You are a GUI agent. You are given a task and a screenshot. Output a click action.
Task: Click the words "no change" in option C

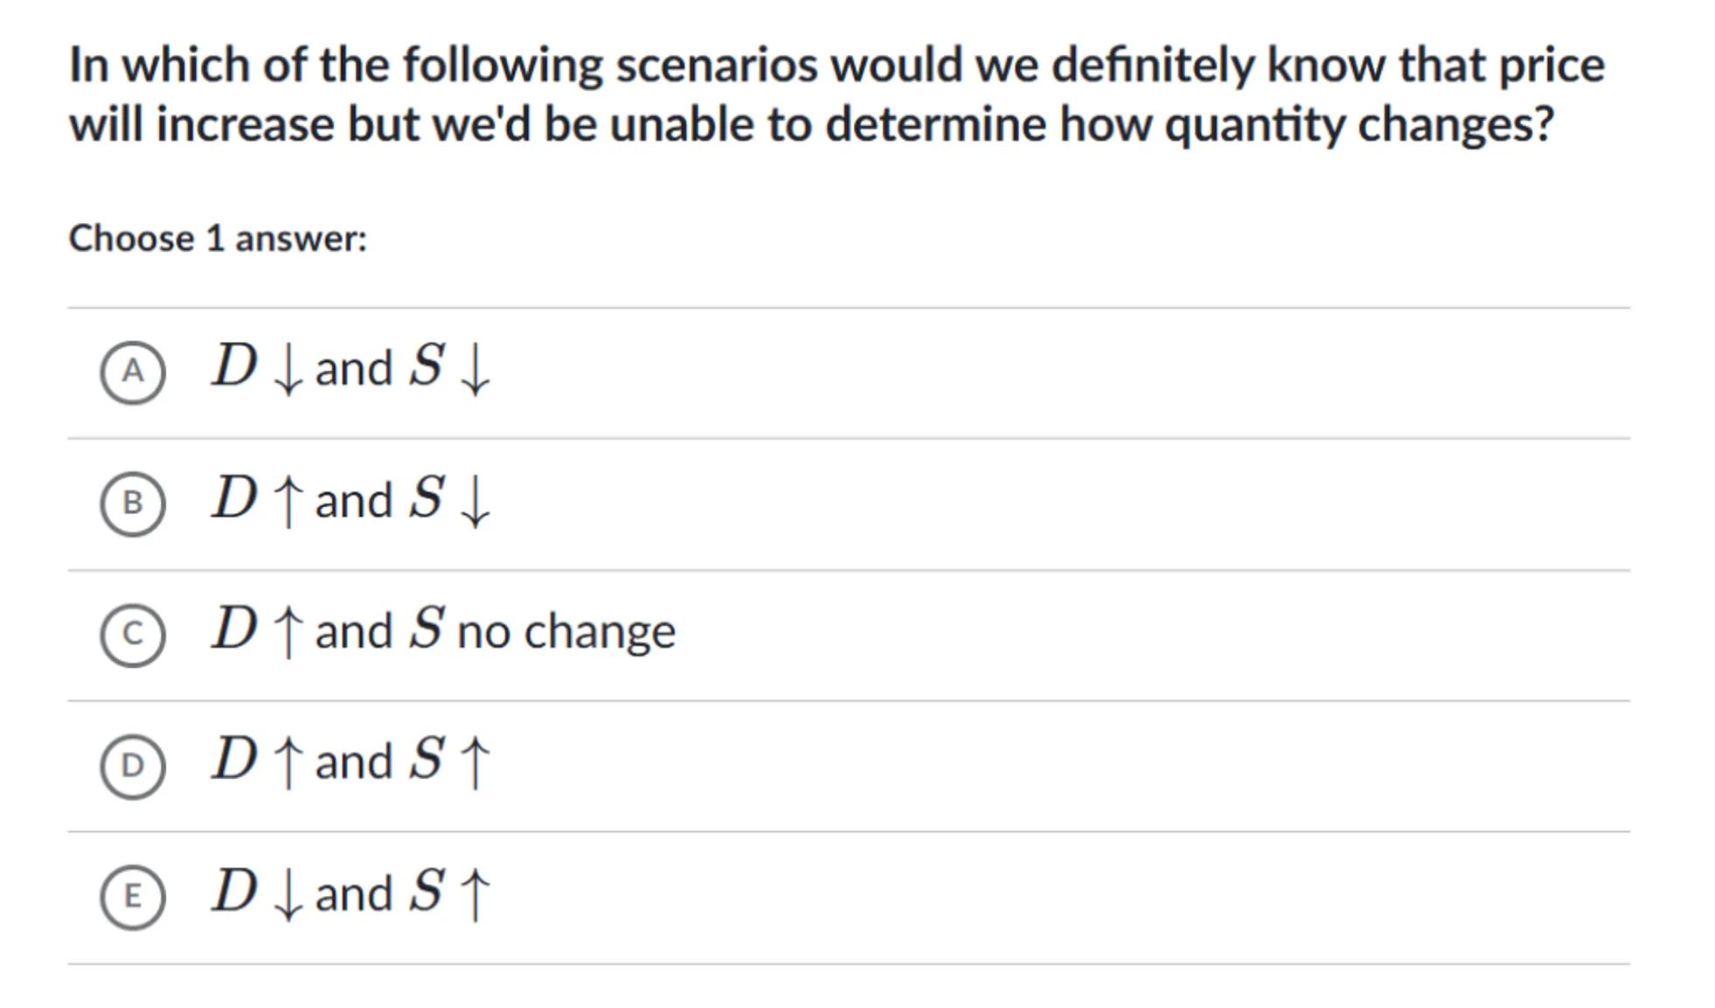[x=566, y=631]
